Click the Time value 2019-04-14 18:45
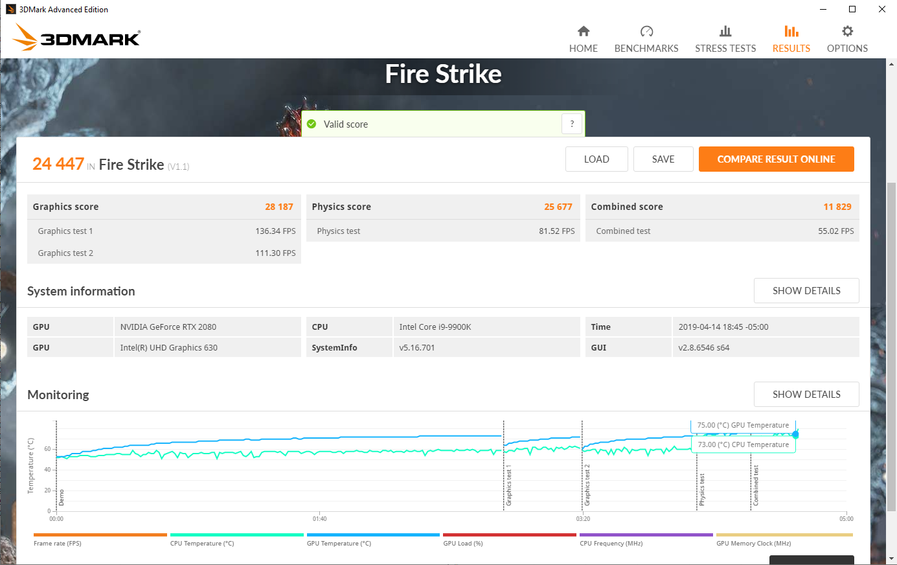This screenshot has height=565, width=897. click(723, 327)
